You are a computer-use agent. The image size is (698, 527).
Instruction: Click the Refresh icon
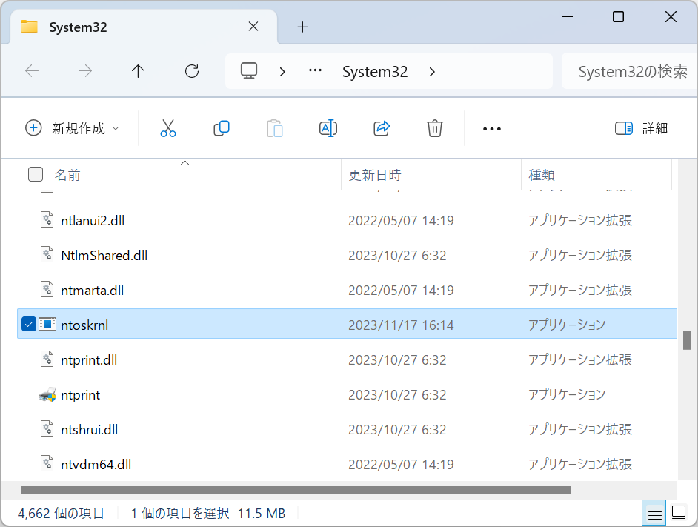191,71
